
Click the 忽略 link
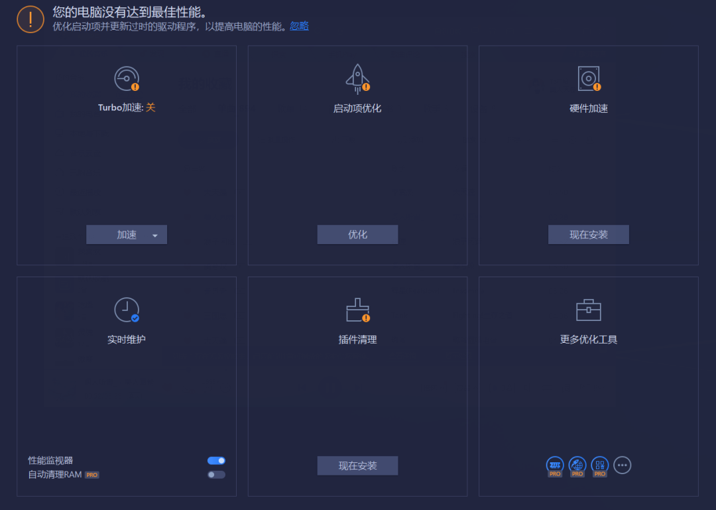pyautogui.click(x=299, y=26)
